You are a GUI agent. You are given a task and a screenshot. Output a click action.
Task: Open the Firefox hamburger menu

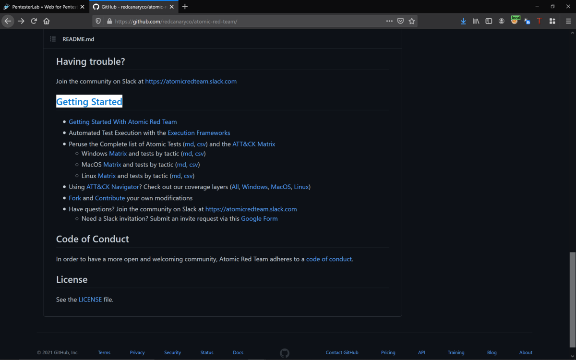coord(568,21)
